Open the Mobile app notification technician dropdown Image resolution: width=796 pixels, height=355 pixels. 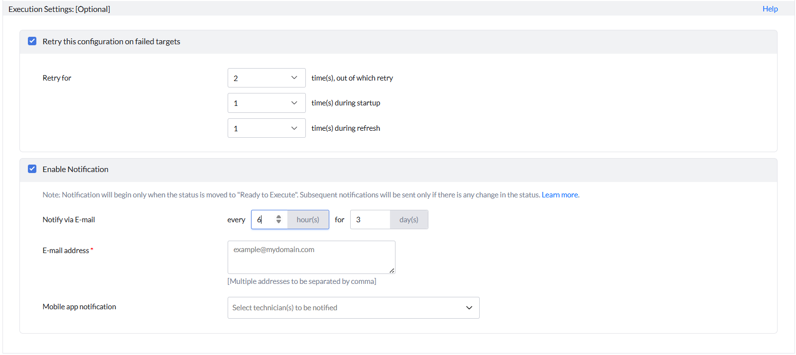[x=353, y=308]
